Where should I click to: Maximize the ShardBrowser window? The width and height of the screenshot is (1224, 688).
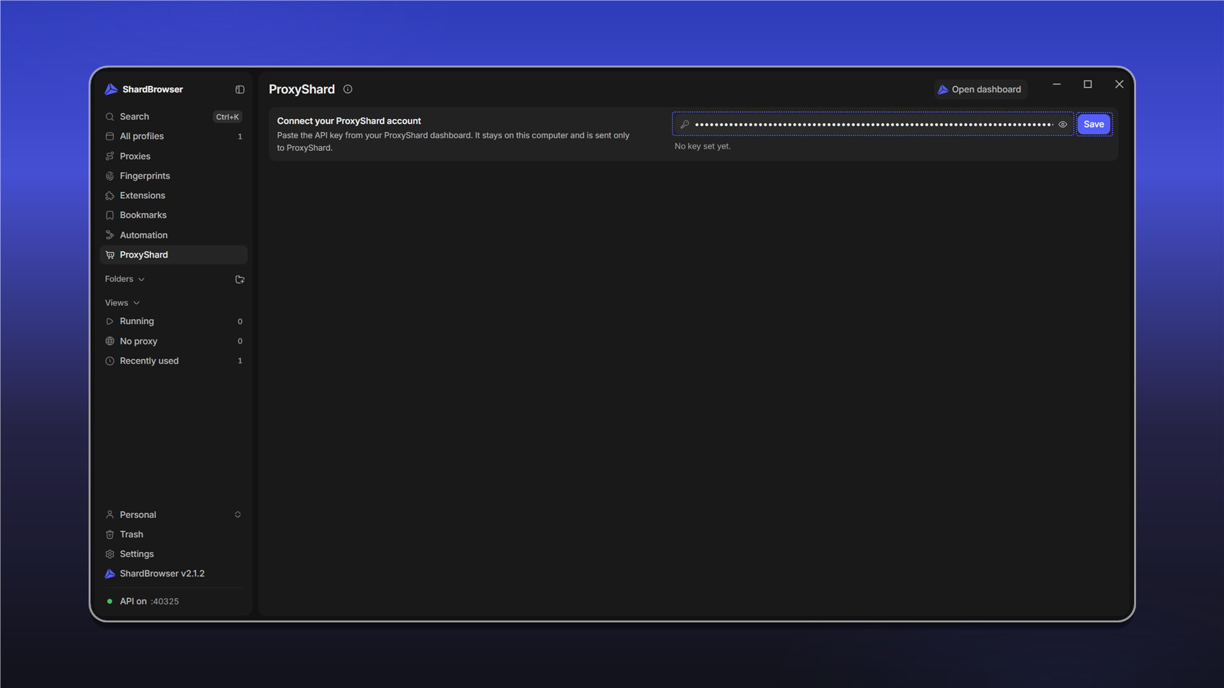[1088, 84]
